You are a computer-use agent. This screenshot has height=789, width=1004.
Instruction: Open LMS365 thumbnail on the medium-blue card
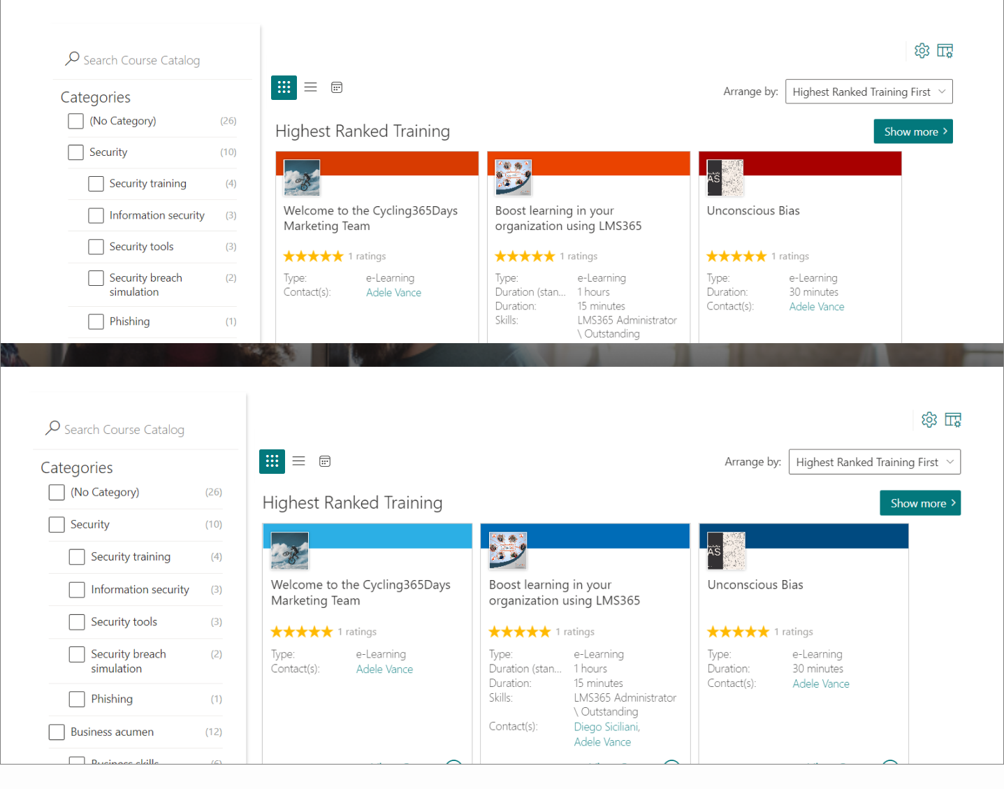pos(508,551)
